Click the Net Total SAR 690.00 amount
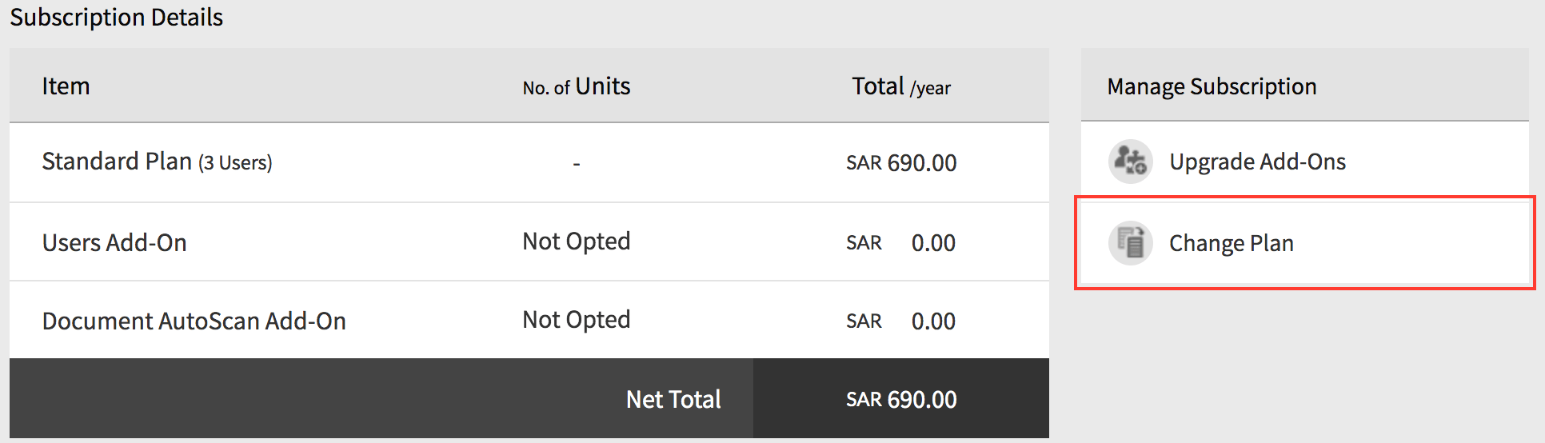Image resolution: width=1545 pixels, height=443 pixels. coord(901,399)
